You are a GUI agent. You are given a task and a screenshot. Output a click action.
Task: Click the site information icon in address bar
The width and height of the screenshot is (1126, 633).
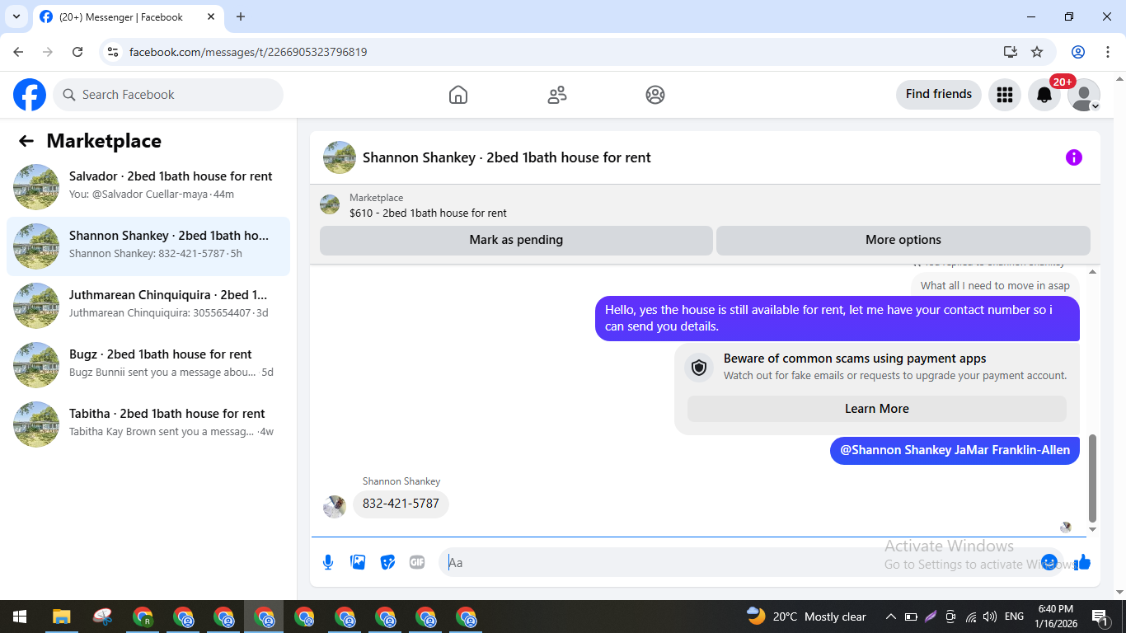(114, 52)
